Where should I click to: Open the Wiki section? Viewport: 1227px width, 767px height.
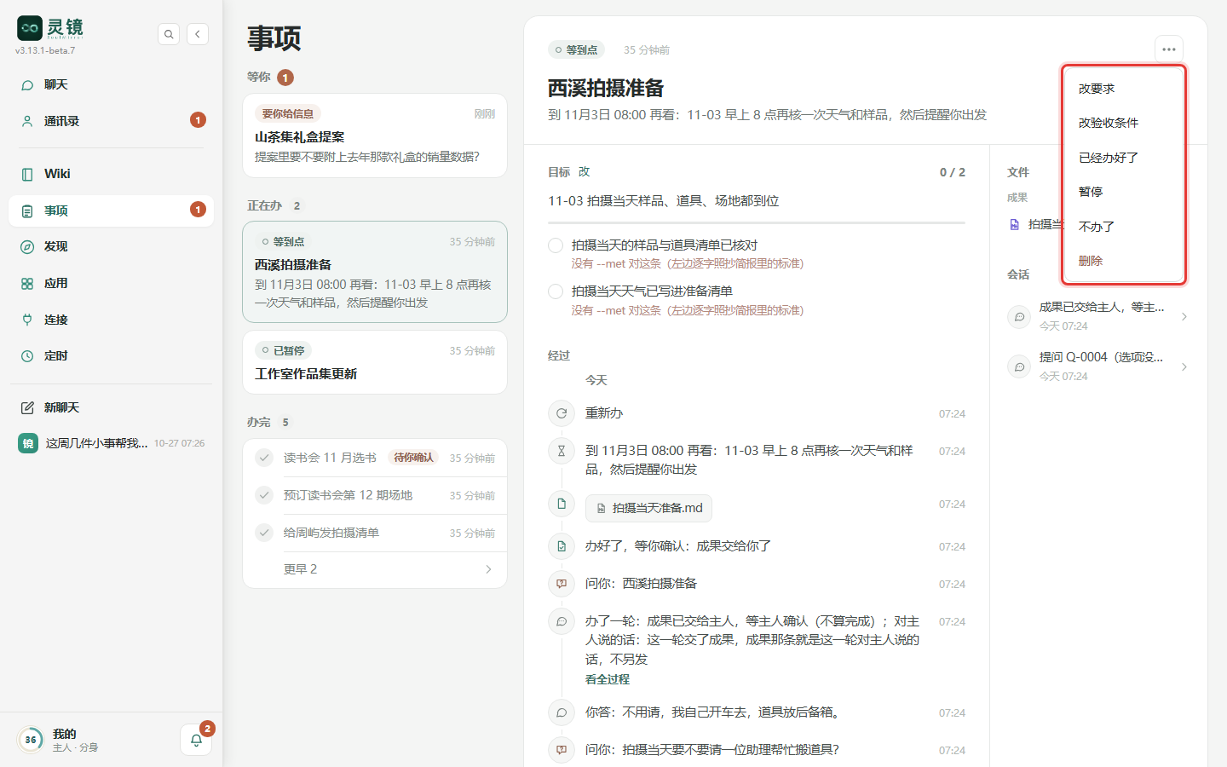pyautogui.click(x=111, y=174)
